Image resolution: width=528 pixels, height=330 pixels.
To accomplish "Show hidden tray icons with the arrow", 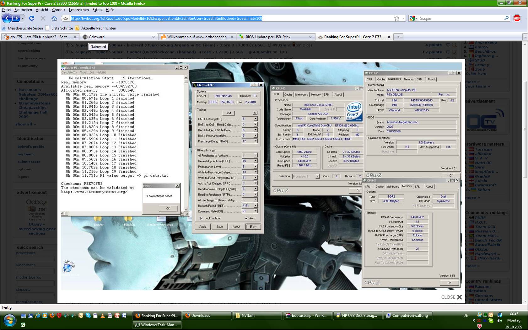I will click(x=474, y=321).
